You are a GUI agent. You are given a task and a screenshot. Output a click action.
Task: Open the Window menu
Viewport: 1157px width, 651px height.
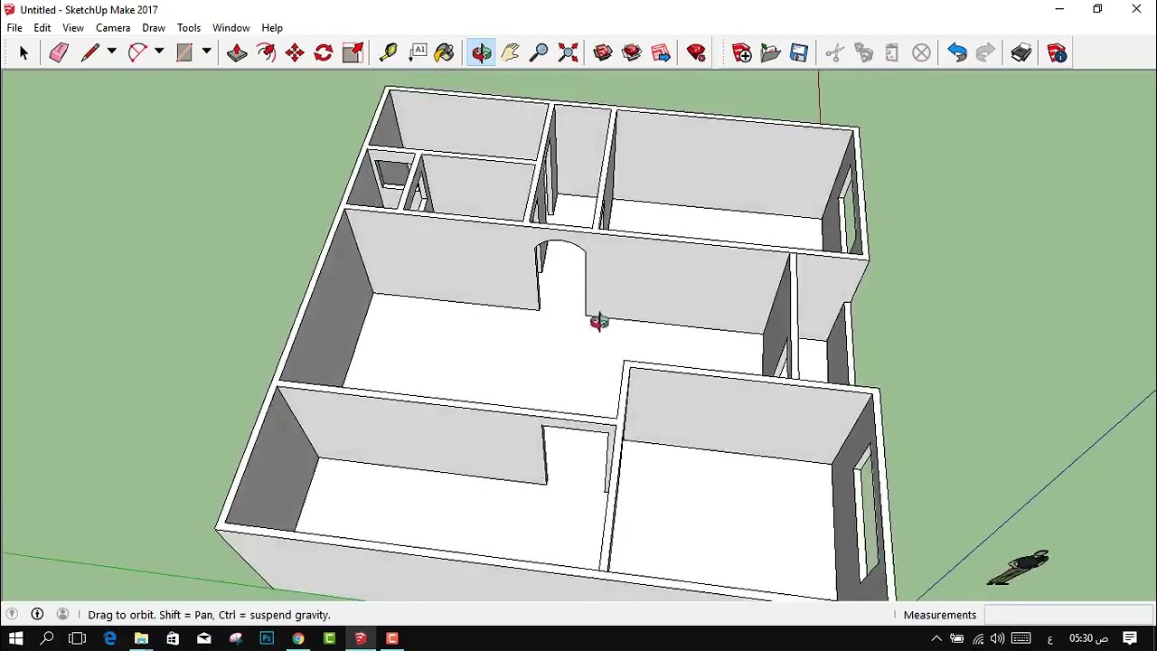pos(231,28)
